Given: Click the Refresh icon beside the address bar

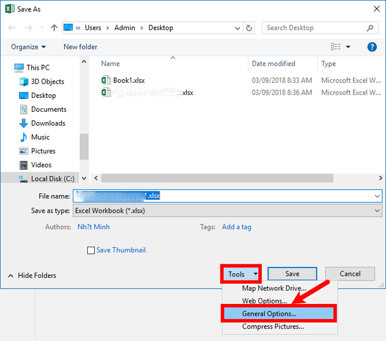Looking at the screenshot, I should pyautogui.click(x=250, y=28).
